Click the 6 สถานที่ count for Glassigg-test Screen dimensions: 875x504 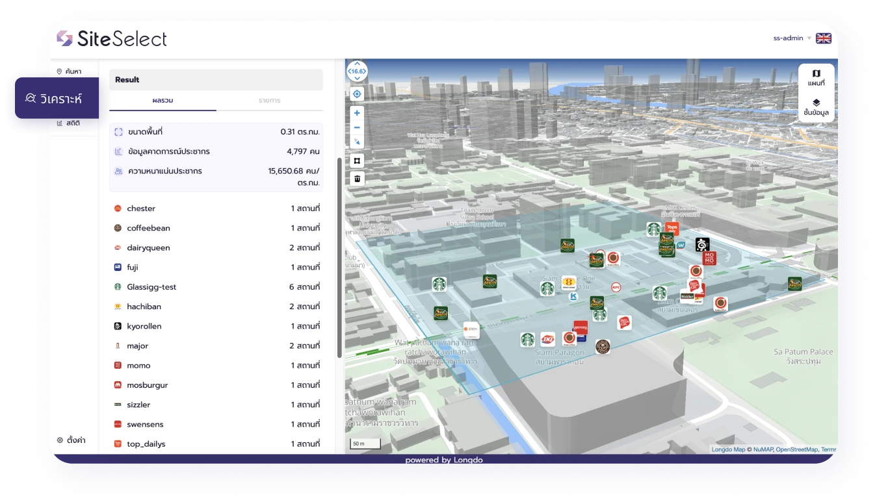point(305,287)
